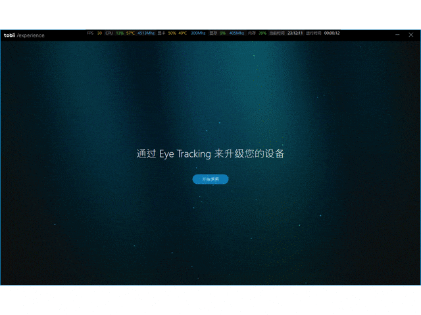Viewport: 421px width, 315px height.
Task: Click the video memory clock 405Mhz readout
Action: (x=237, y=33)
